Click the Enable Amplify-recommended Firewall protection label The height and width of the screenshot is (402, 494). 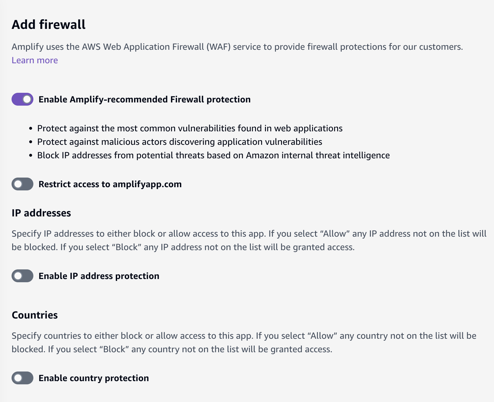pyautogui.click(x=144, y=99)
